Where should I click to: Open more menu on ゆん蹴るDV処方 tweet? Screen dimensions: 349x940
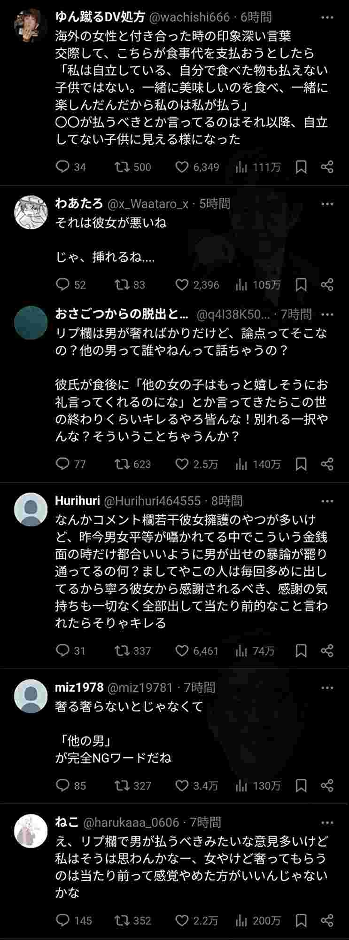[327, 17]
